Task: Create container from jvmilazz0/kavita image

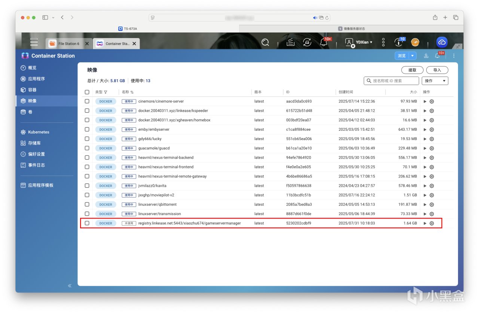Action: tap(425, 186)
